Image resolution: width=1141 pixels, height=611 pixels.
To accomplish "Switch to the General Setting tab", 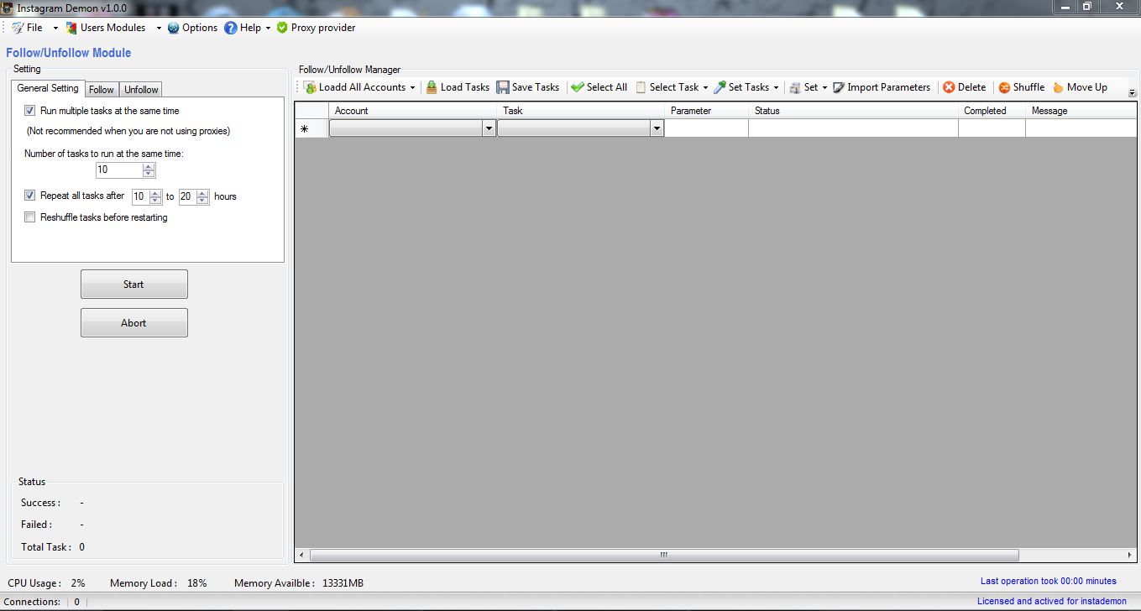I will click(x=48, y=88).
